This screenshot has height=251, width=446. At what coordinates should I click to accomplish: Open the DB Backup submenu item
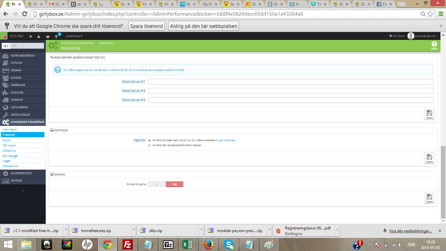[9, 151]
